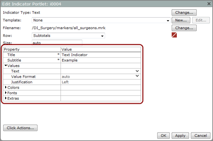Close the Edit Indicator Portlet dialog
Screen dimensions: 213x141
pos(209,4)
